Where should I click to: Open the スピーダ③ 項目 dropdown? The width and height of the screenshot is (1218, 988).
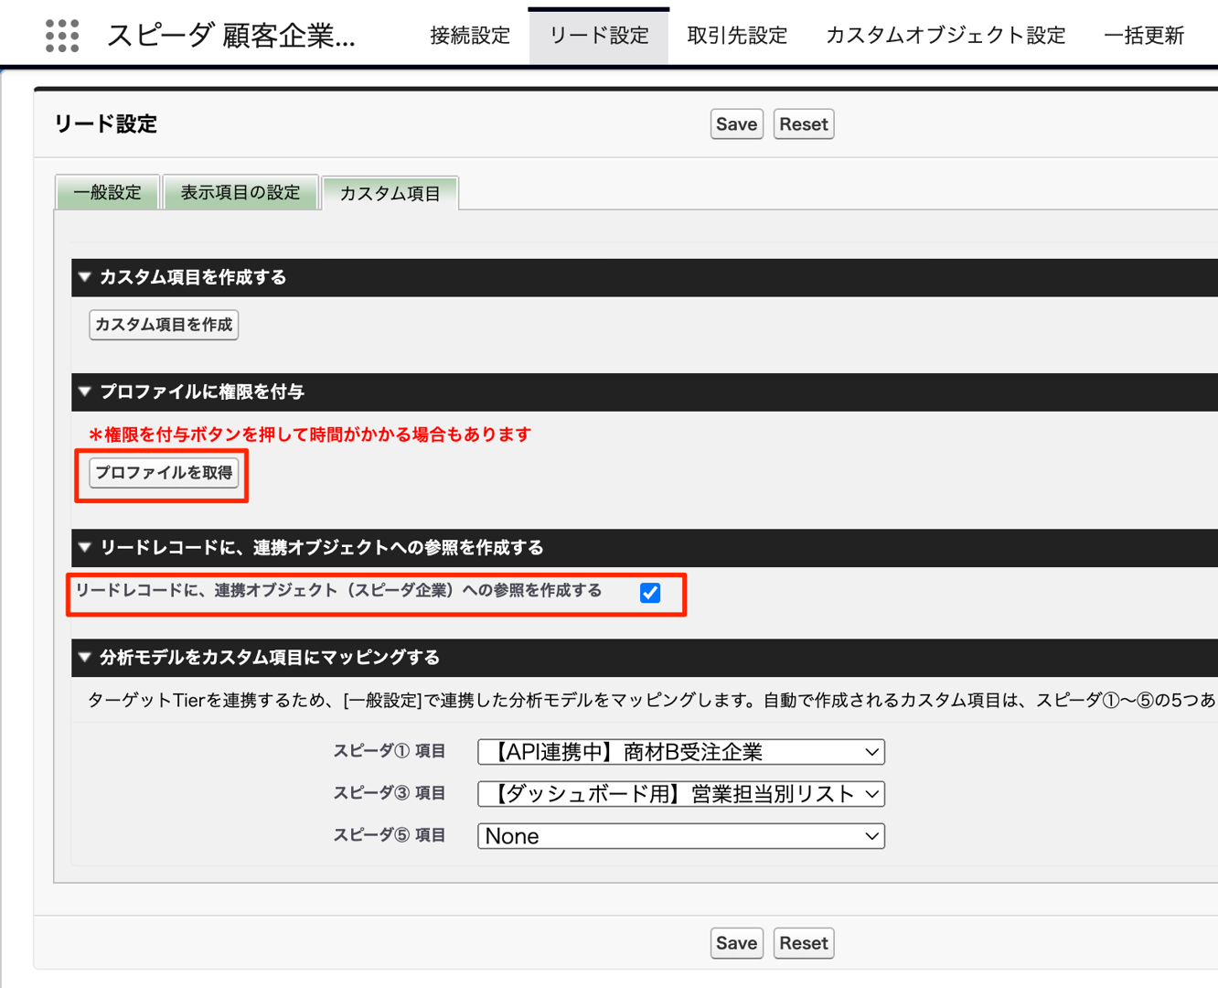pyautogui.click(x=680, y=793)
